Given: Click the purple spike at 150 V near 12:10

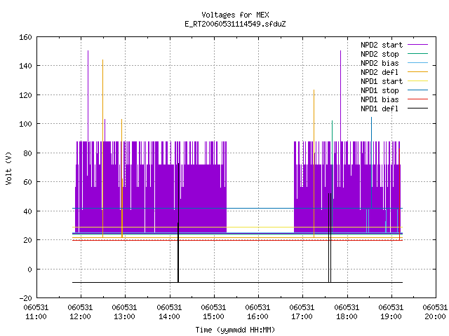Looking at the screenshot, I should 88,96.
